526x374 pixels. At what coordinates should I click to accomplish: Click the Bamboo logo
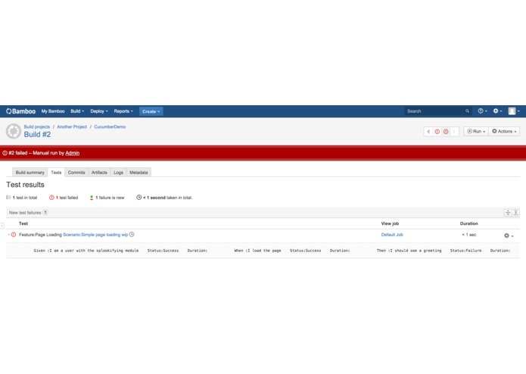[20, 111]
